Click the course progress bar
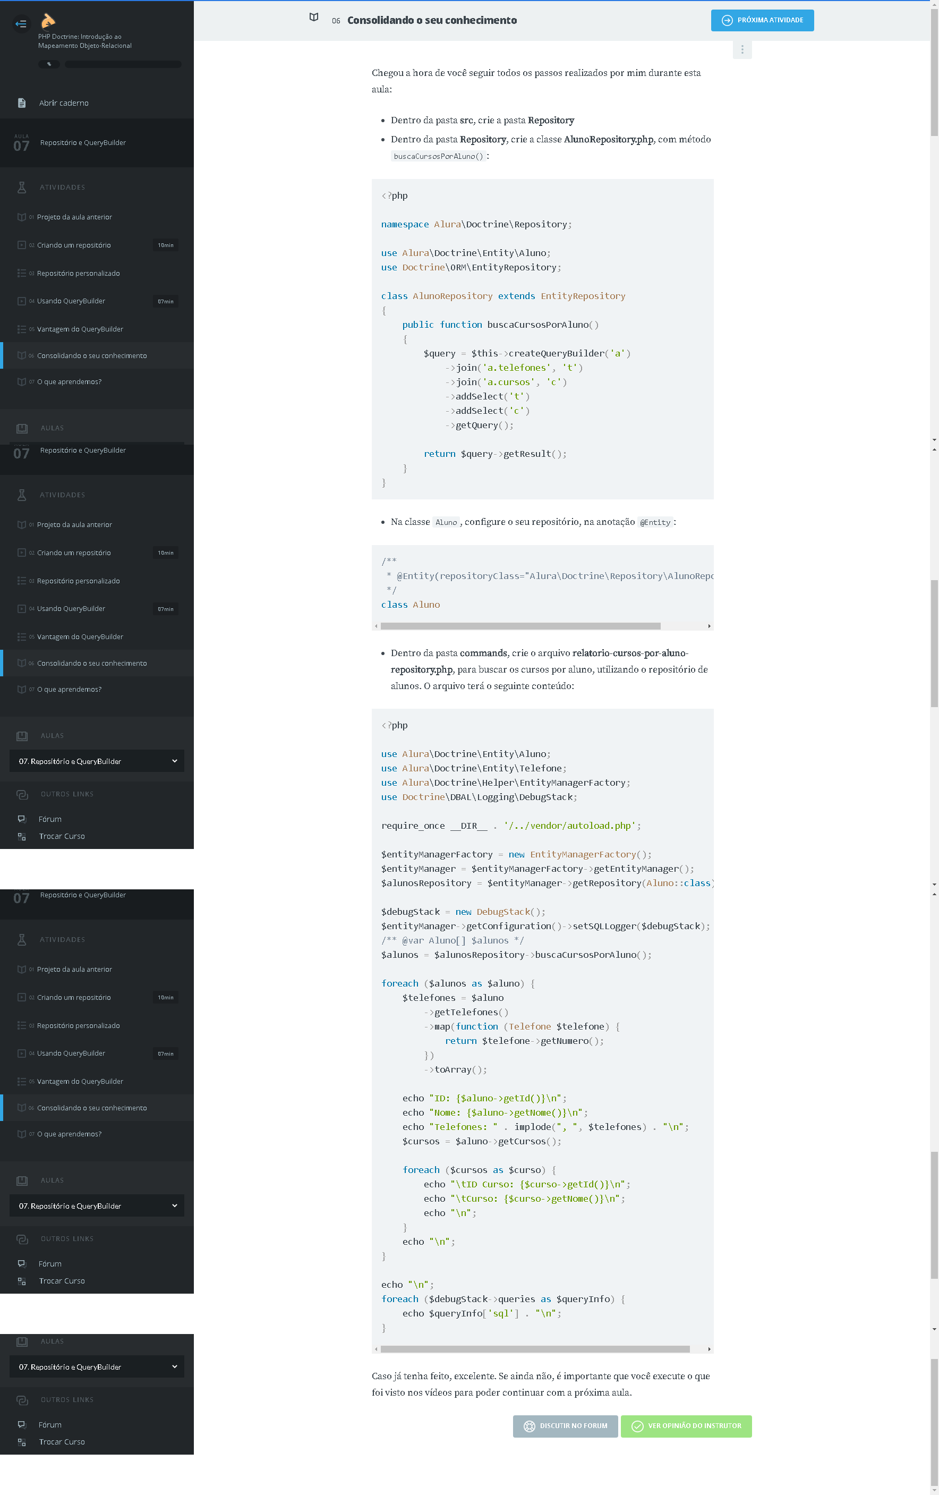The image size is (939, 1495). [123, 64]
